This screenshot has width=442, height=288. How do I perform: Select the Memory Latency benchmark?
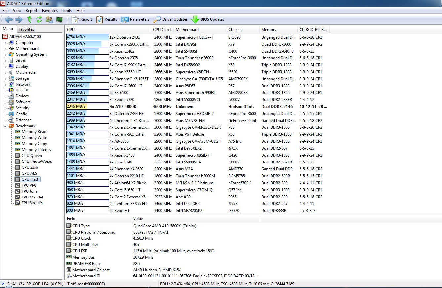33,150
